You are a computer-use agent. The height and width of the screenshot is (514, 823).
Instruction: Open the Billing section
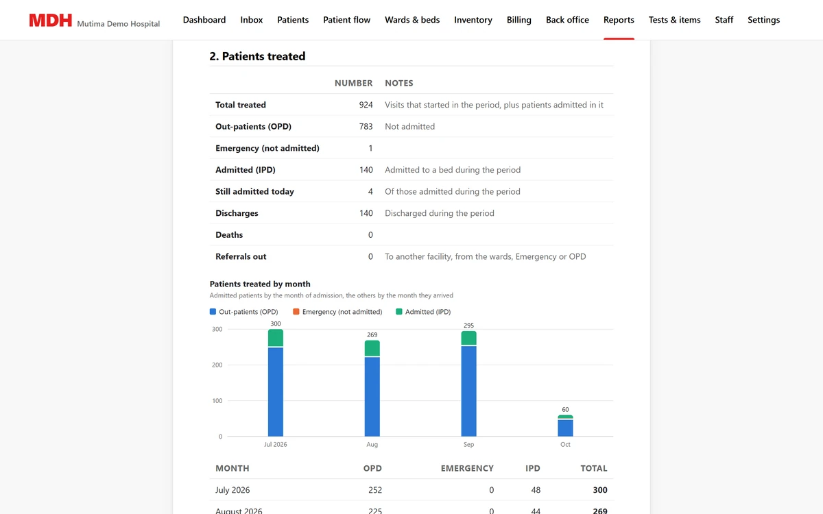point(519,20)
